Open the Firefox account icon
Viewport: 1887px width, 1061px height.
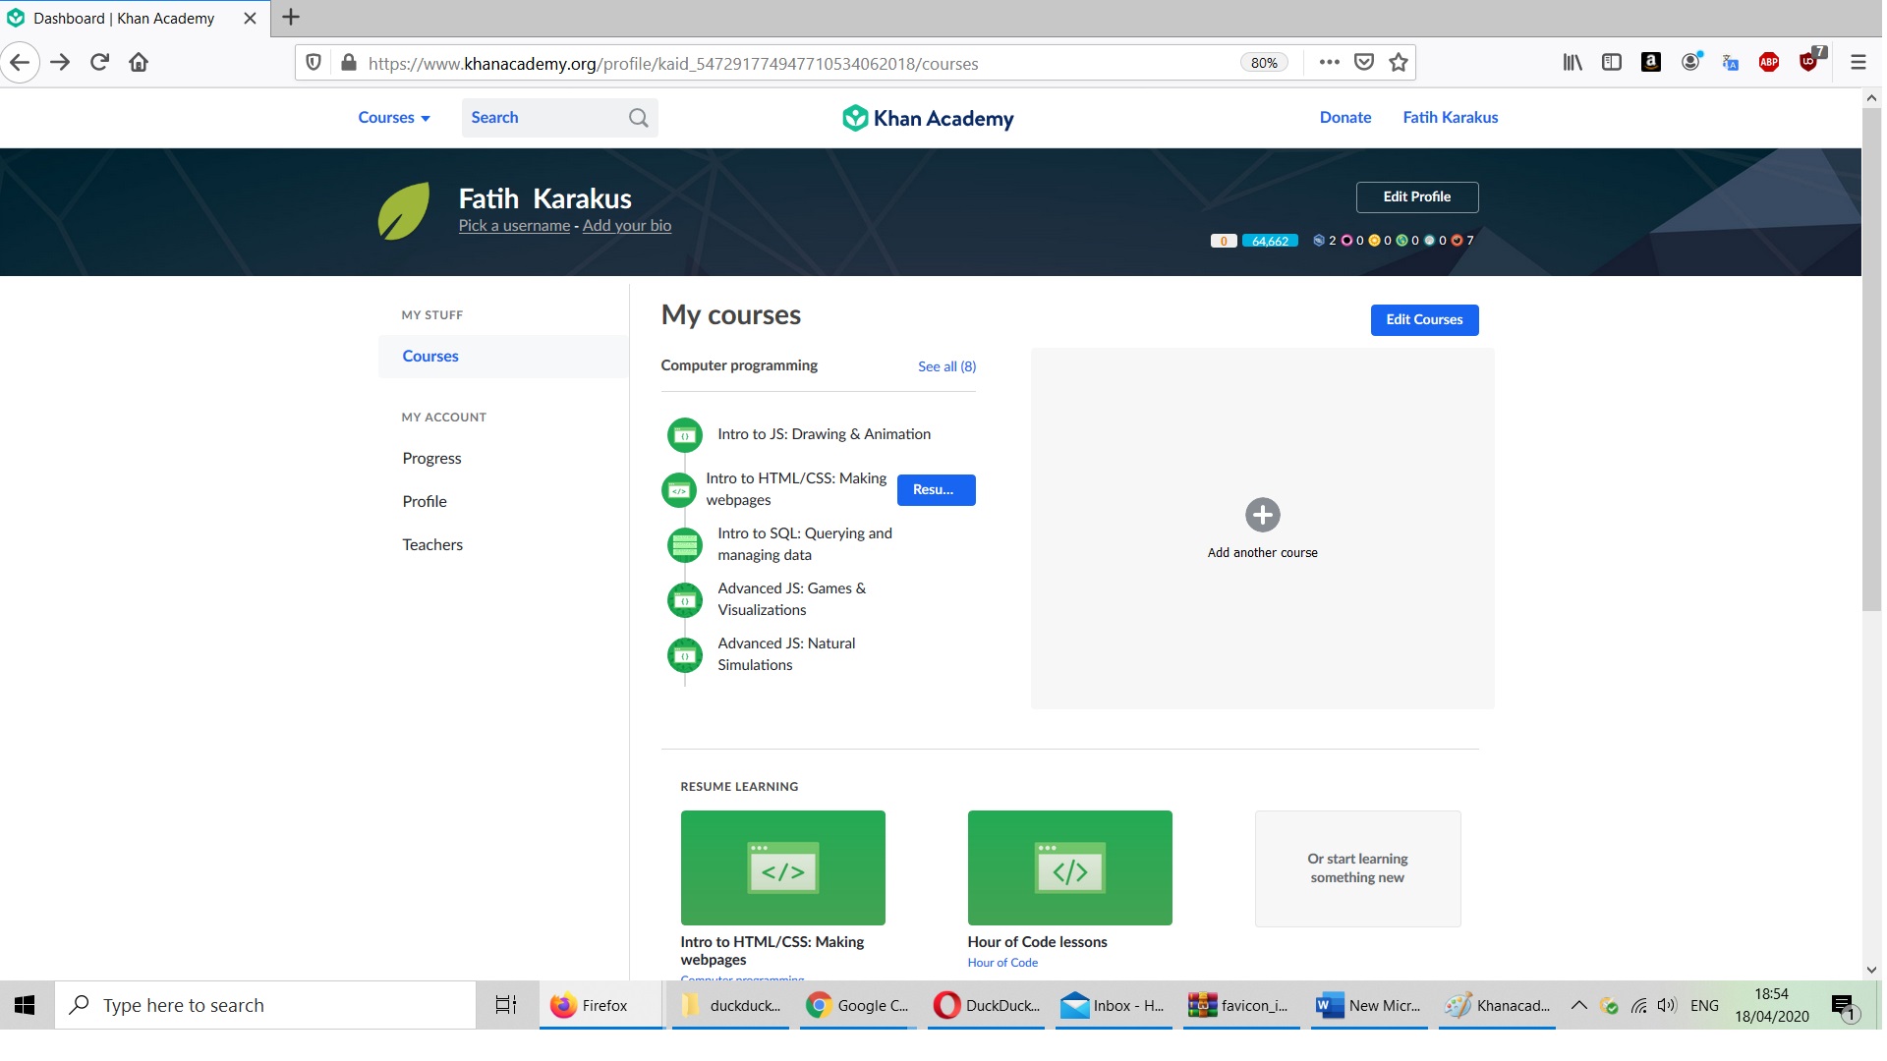tap(1691, 62)
